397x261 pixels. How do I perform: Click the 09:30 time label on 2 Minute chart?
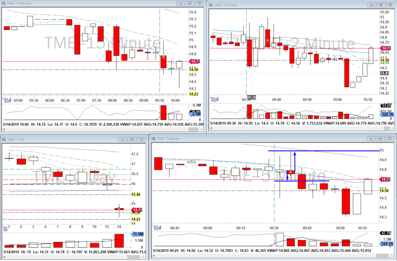(x=252, y=97)
